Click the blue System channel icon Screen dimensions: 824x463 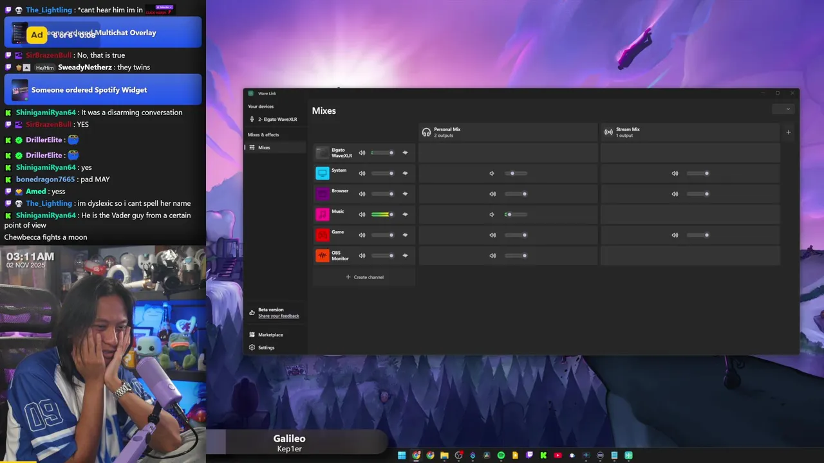tap(323, 173)
